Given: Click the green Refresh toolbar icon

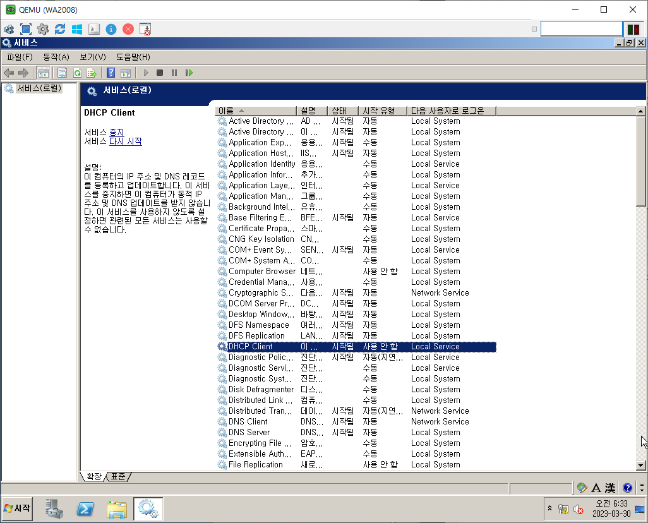Looking at the screenshot, I should (77, 73).
